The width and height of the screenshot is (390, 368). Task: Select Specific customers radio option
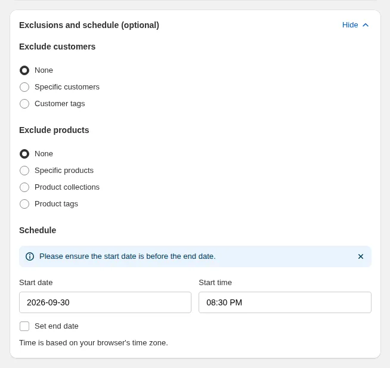tap(24, 87)
